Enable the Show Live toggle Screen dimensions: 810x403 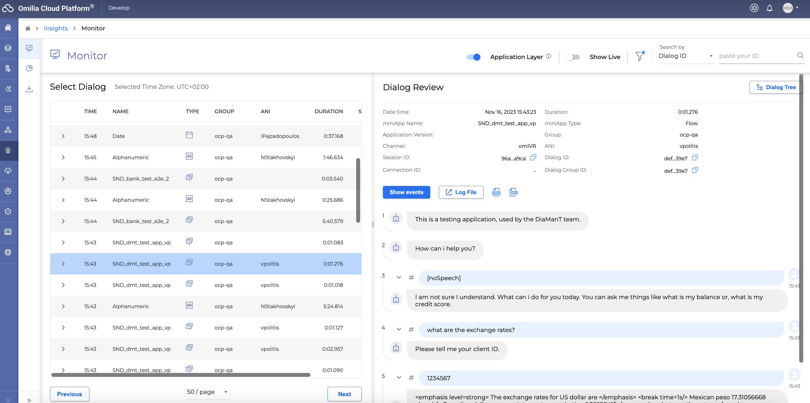573,57
